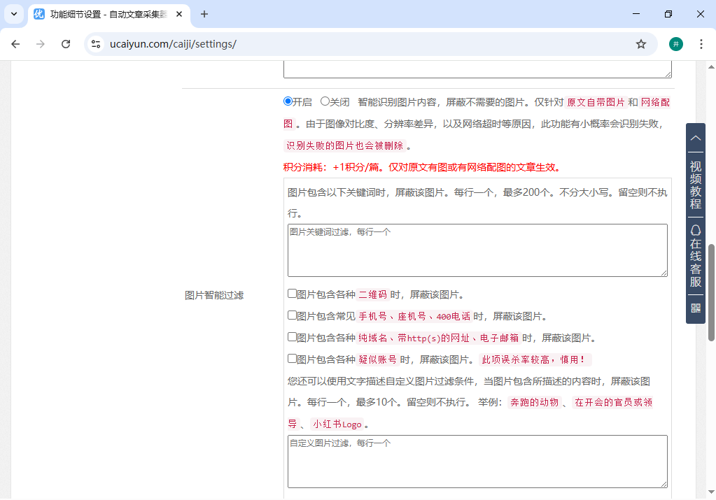Viewport: 716px width, 500px height.
Task: Click the 自定义图片过滤 text area
Action: coord(477,462)
